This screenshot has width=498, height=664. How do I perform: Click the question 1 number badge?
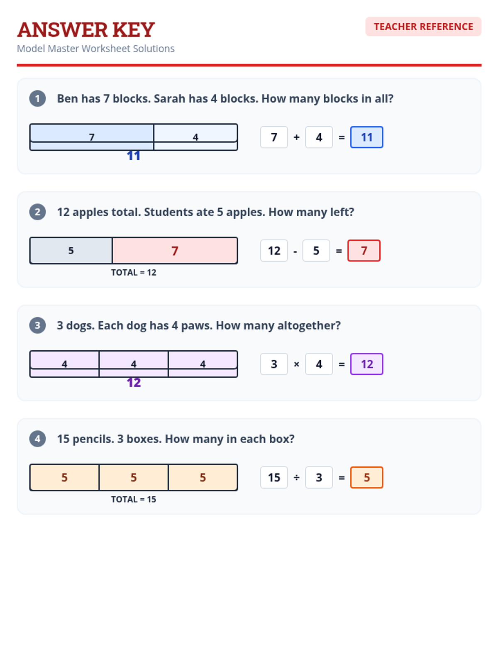[37, 99]
